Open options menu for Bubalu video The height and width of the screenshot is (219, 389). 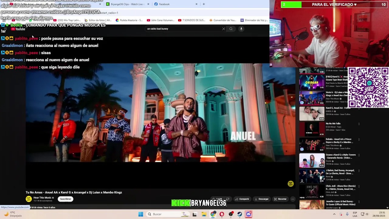point(359,140)
